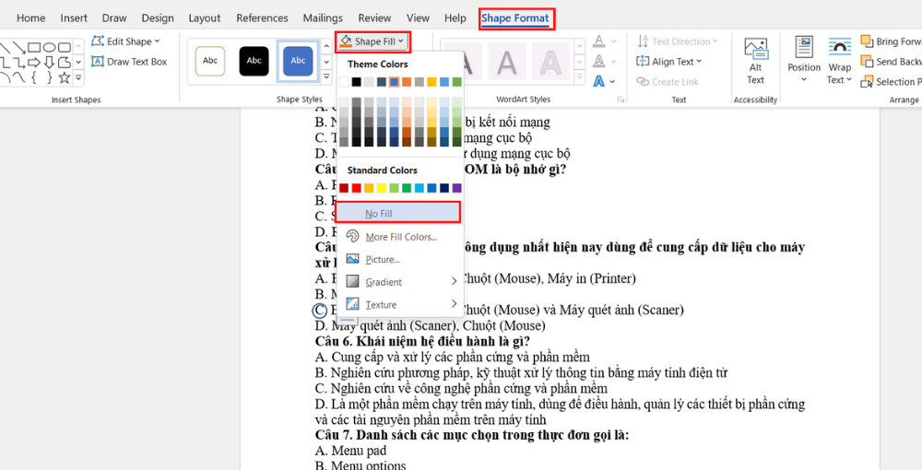This screenshot has width=922, height=470.
Task: Select the 5-point Star shape
Action: (x=65, y=77)
